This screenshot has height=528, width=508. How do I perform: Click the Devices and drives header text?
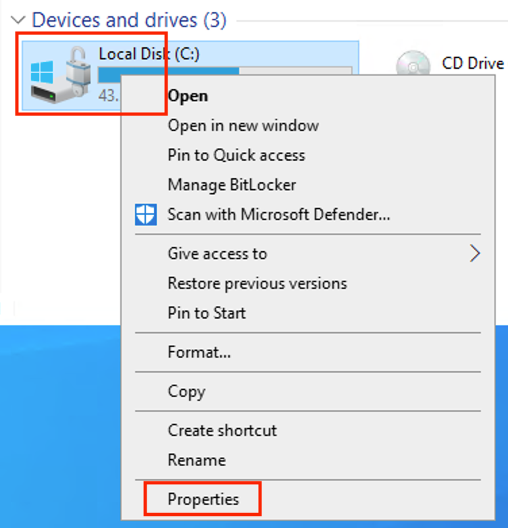(129, 20)
